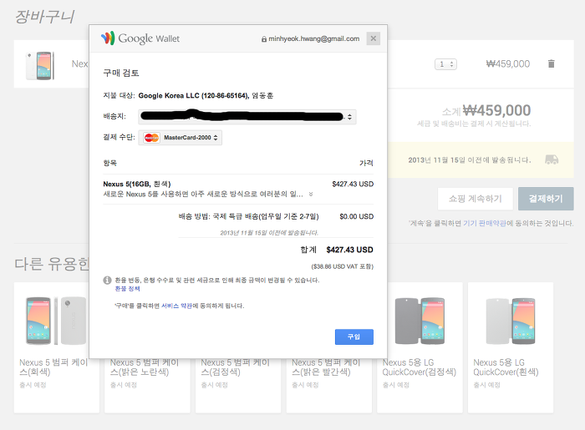Viewport: 585px width, 430px height.
Task: Click the Nexus 5 범퍼 케이스(밝은 빨간색) title
Action: coord(326,367)
